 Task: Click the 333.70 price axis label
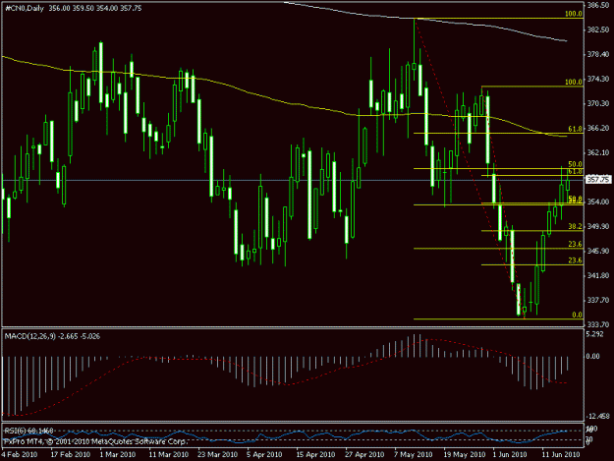tap(598, 324)
